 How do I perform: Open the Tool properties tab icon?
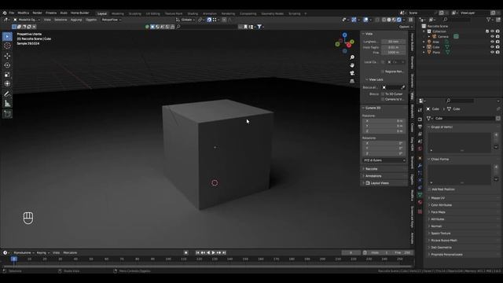click(420, 110)
